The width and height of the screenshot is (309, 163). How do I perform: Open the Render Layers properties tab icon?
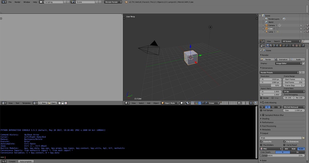[271, 45]
